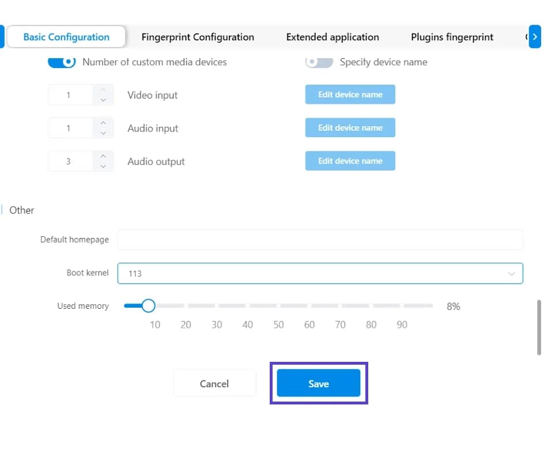This screenshot has width=544, height=454.
Task: Click the Default homepage input field
Action: point(320,240)
